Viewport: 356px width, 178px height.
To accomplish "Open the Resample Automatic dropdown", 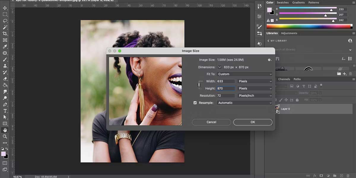I will 244,103.
